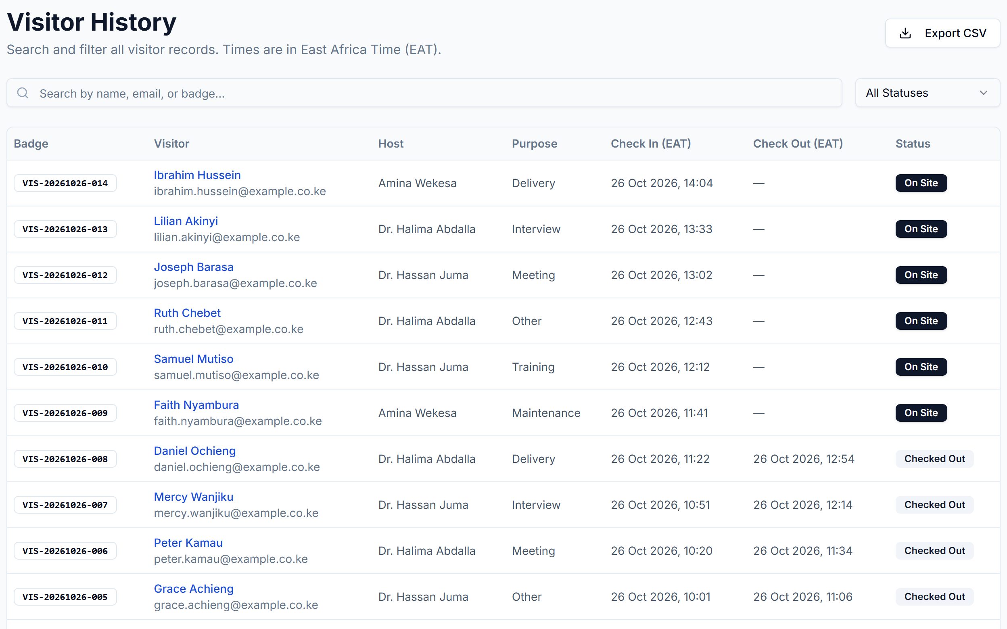Open Mercy Wanjiku visitor profile

point(194,497)
